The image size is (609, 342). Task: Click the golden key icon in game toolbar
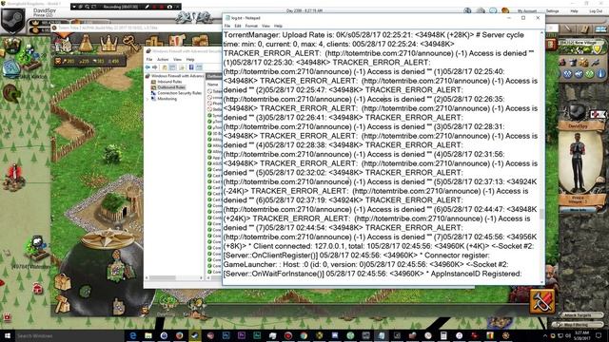coord(131,43)
